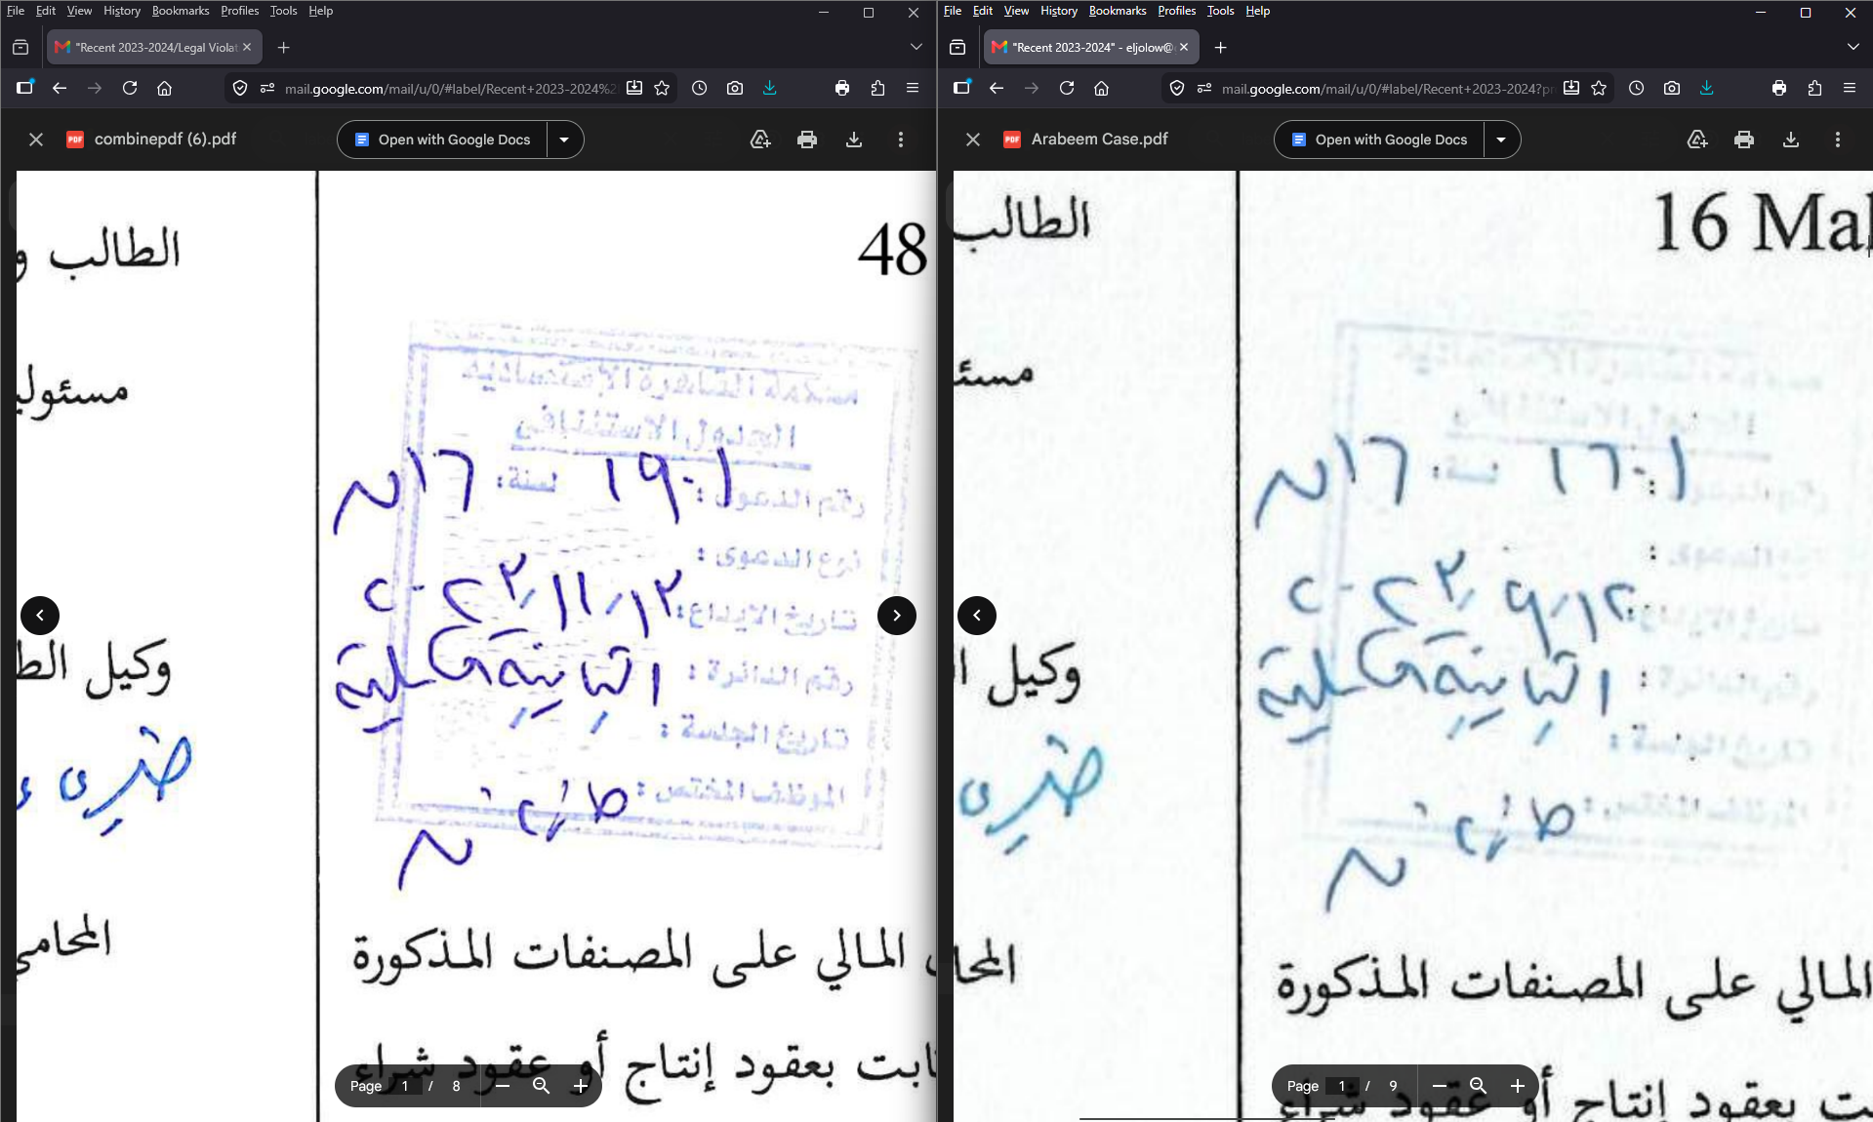Download Arabeem Case.pdf from preview toolbar

tap(1791, 140)
